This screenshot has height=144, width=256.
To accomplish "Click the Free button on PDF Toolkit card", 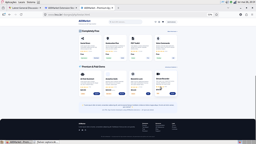I will coord(148,58).
